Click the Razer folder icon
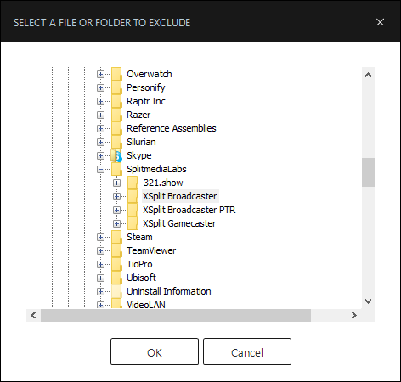The image size is (401, 382). 116,115
